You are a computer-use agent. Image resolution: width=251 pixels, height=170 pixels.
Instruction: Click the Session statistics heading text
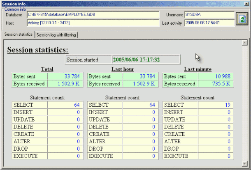pyautogui.click(x=38, y=50)
